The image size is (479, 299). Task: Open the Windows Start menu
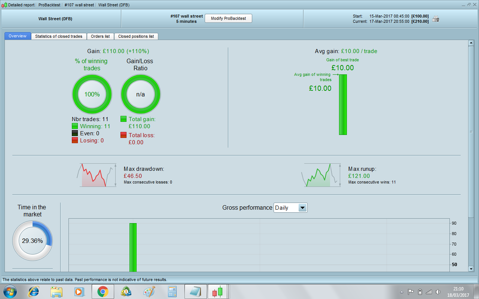pos(10,292)
